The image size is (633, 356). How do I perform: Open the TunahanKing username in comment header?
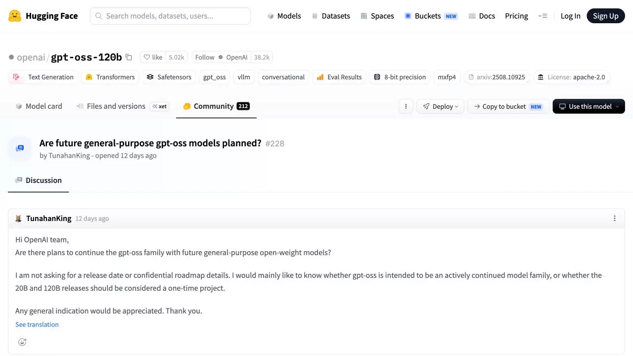(48, 219)
